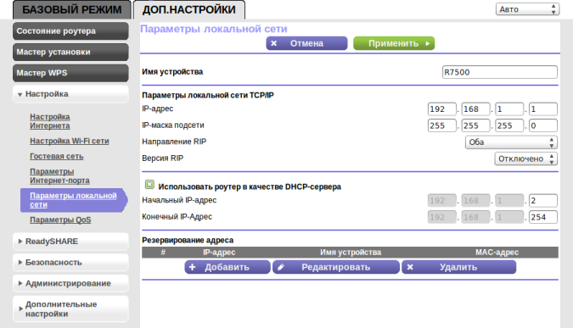Expand the Администрирование section

[70, 283]
